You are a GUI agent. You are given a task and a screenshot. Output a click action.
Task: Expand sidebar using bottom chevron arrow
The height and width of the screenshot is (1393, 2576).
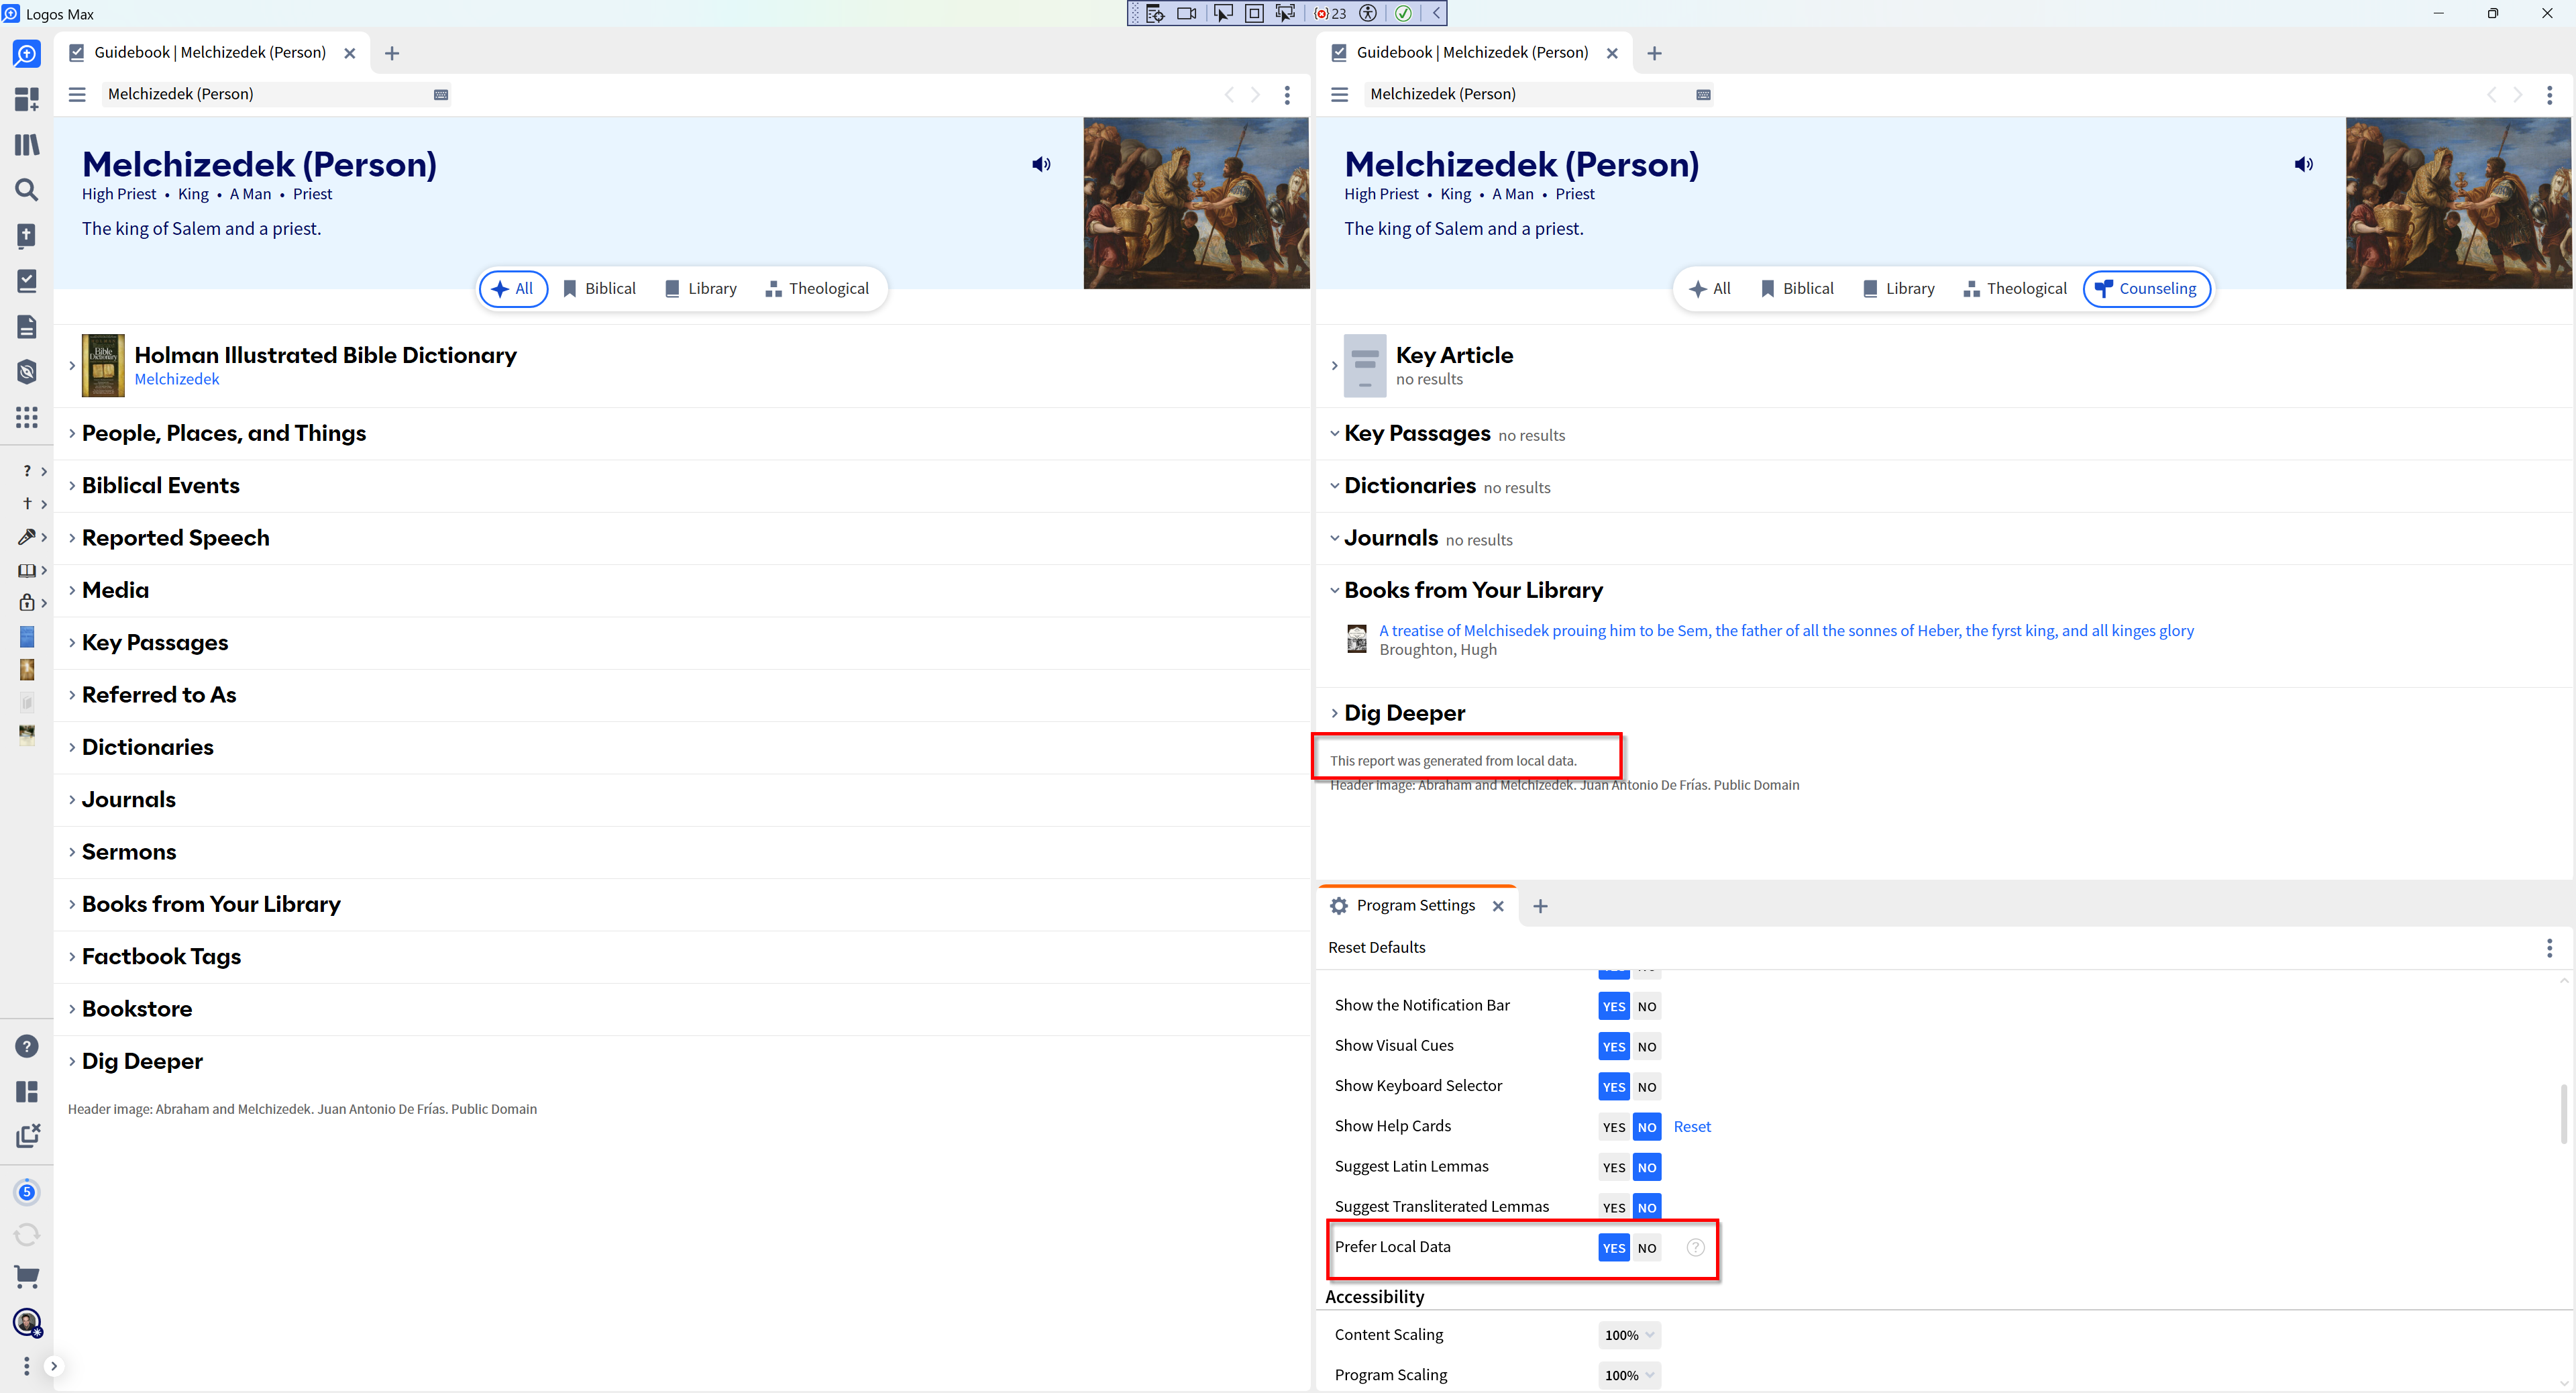click(54, 1366)
